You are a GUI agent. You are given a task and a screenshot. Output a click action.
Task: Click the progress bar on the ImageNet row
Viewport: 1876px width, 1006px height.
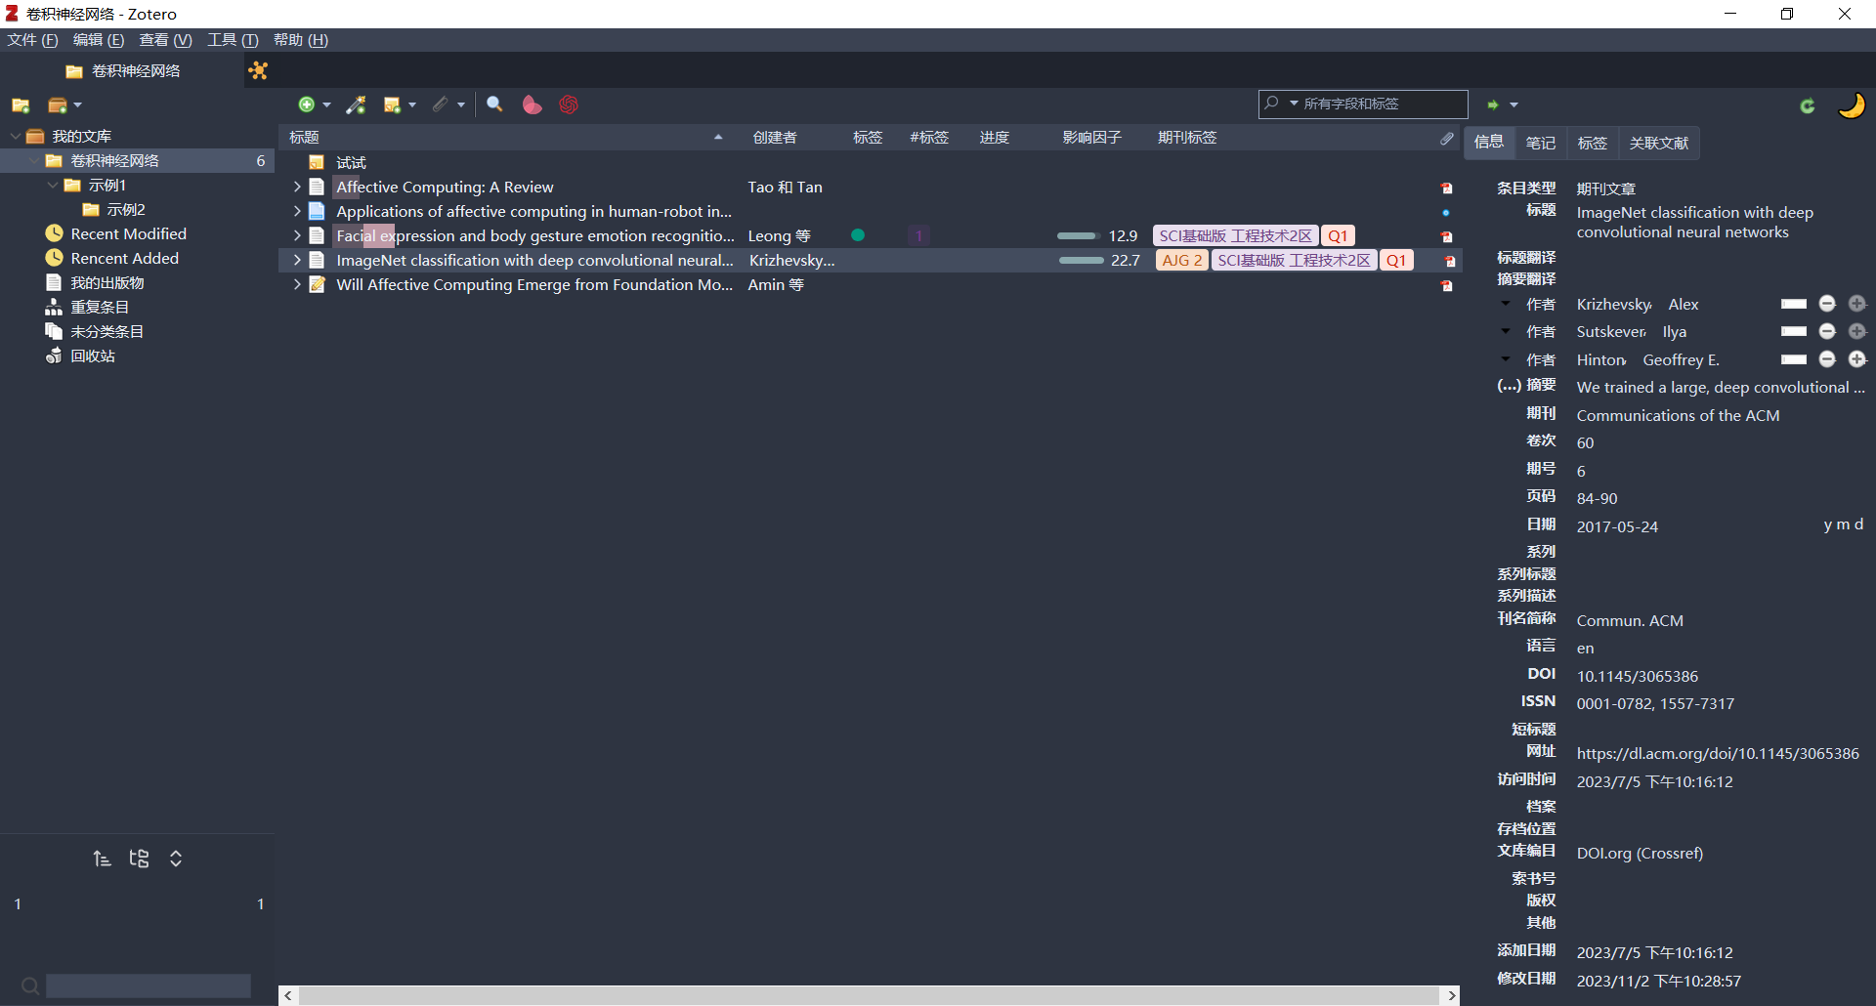point(1081,260)
